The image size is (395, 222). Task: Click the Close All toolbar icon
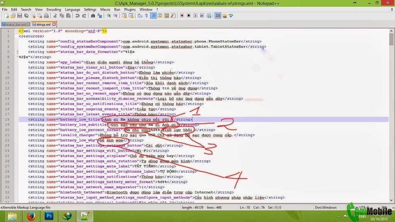click(40, 16)
